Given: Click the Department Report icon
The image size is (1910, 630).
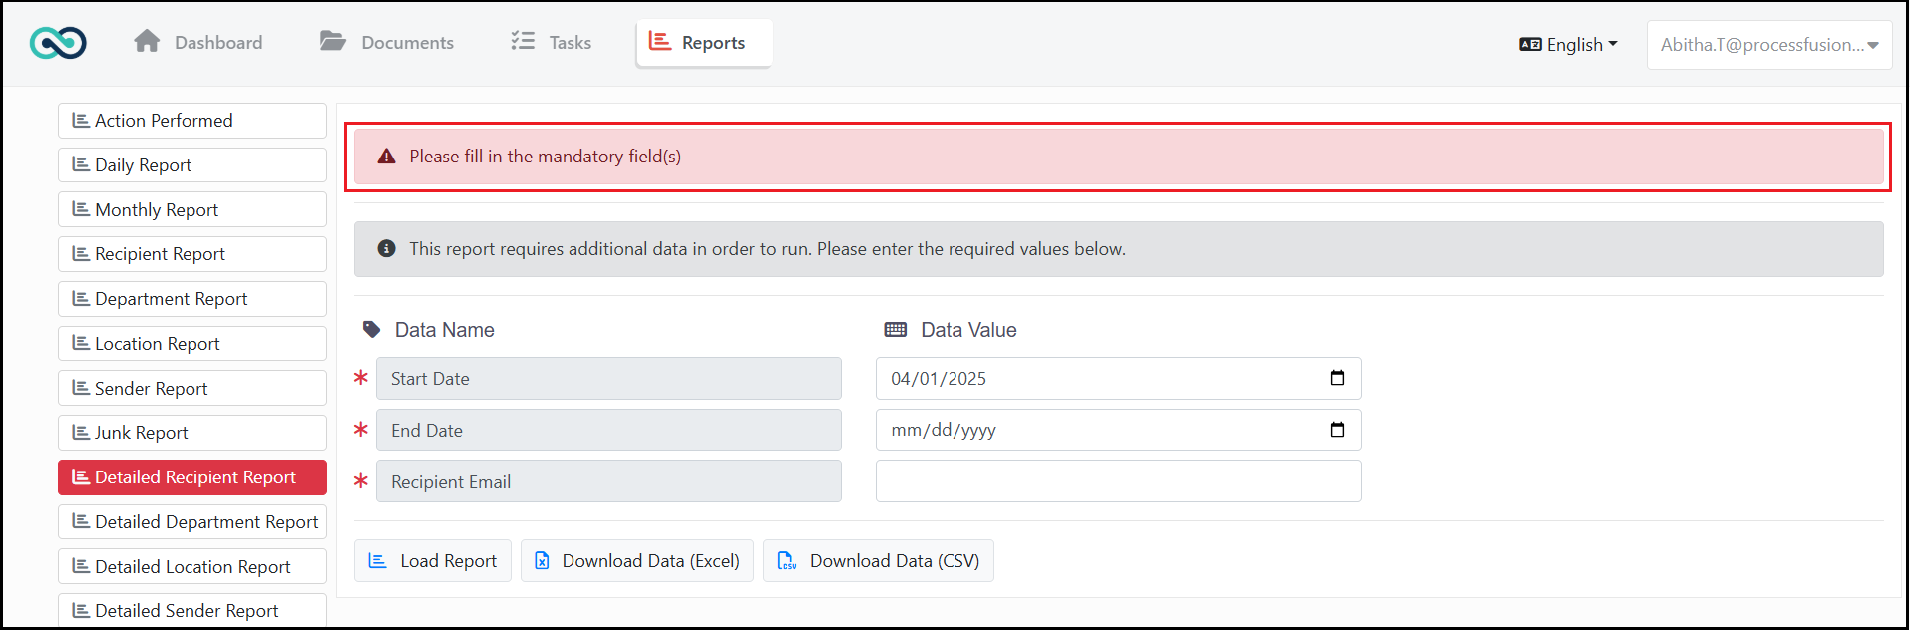Looking at the screenshot, I should [81, 299].
